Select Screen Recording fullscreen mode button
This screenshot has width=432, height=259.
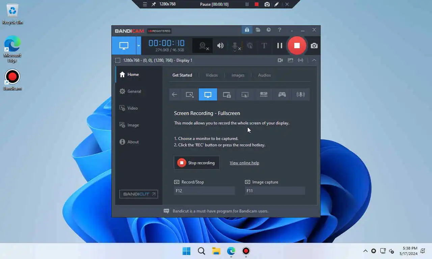(x=124, y=46)
